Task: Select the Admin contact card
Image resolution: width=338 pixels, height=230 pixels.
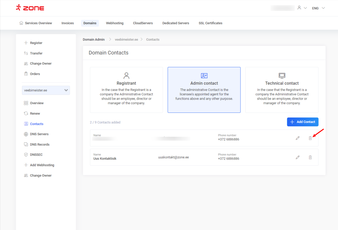Action: tap(204, 90)
